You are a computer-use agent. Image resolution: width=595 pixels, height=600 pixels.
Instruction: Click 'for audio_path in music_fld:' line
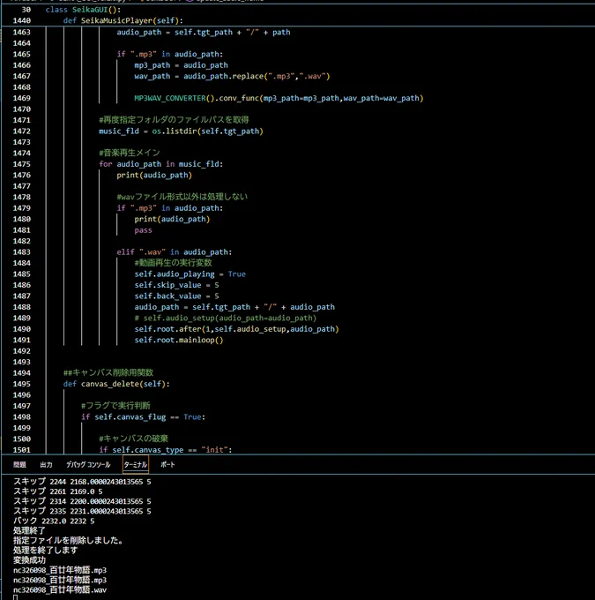coord(160,164)
